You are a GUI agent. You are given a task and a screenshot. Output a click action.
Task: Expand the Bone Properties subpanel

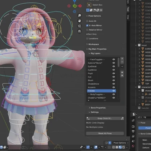pyautogui.click(x=89, y=108)
